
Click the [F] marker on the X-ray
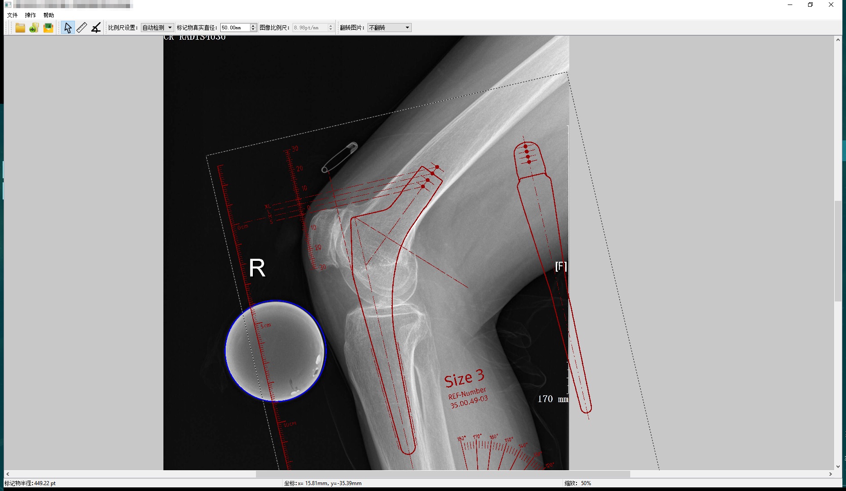tap(561, 266)
